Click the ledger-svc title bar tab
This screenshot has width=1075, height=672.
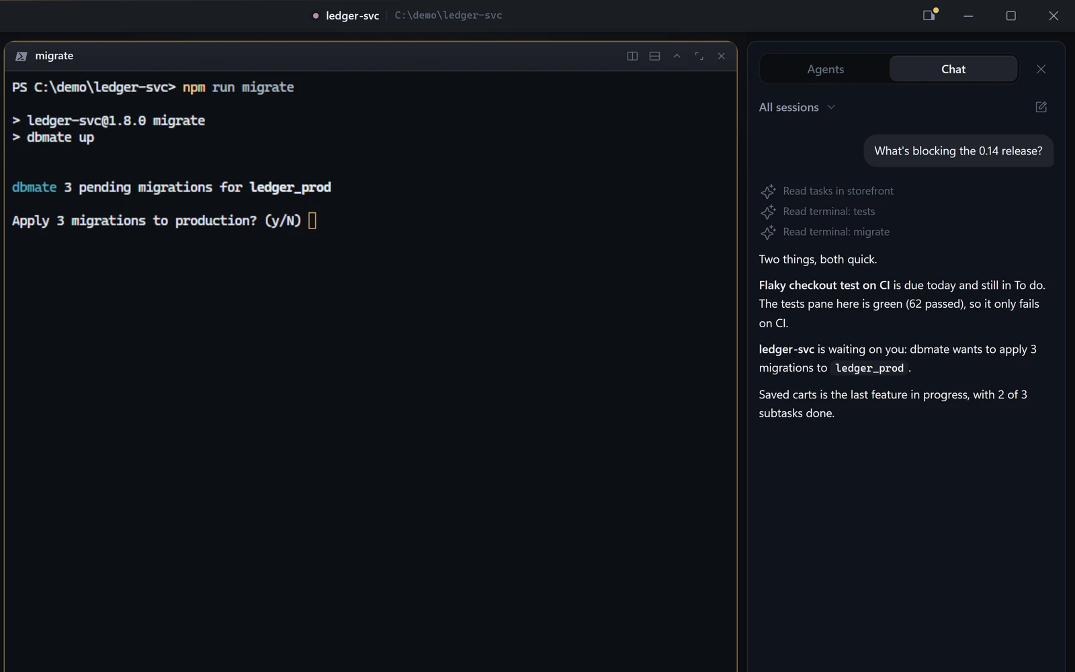coord(346,15)
